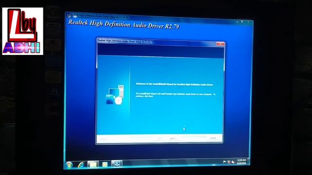The image size is (312, 175).
Task: Open the Windows Start menu orb
Action: coord(69,165)
